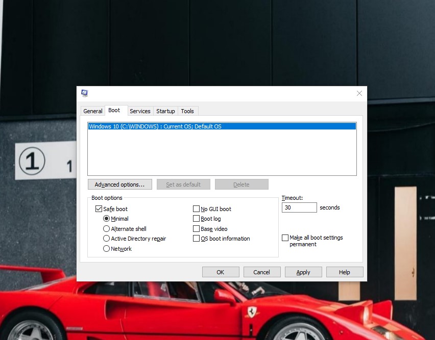Click the Apply button

303,272
